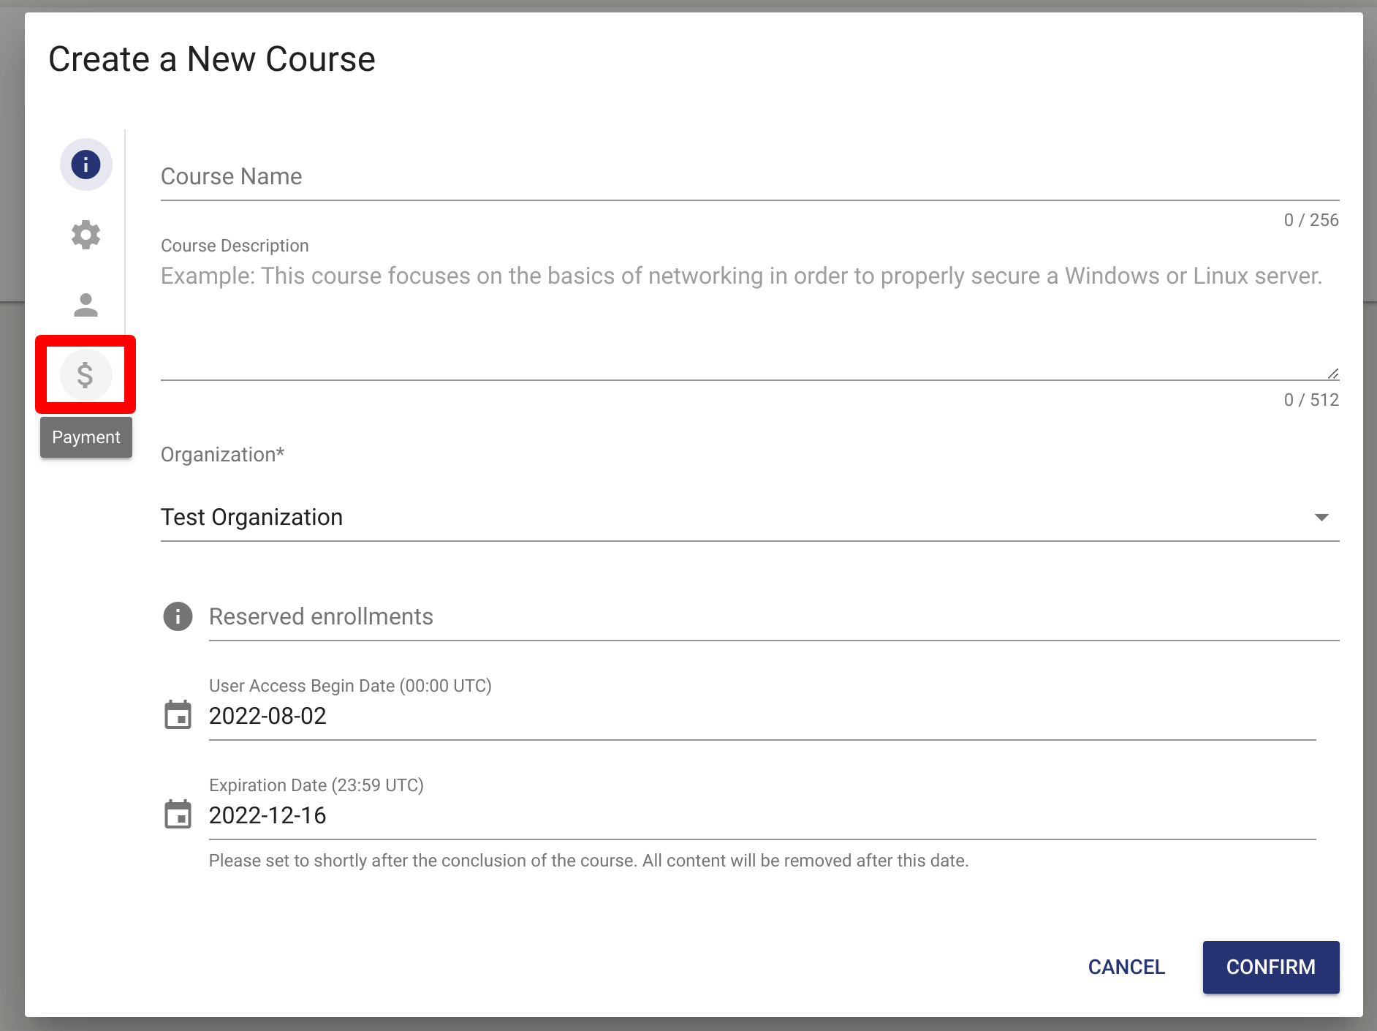
Task: Click Confirm to create the course
Action: click(x=1271, y=967)
